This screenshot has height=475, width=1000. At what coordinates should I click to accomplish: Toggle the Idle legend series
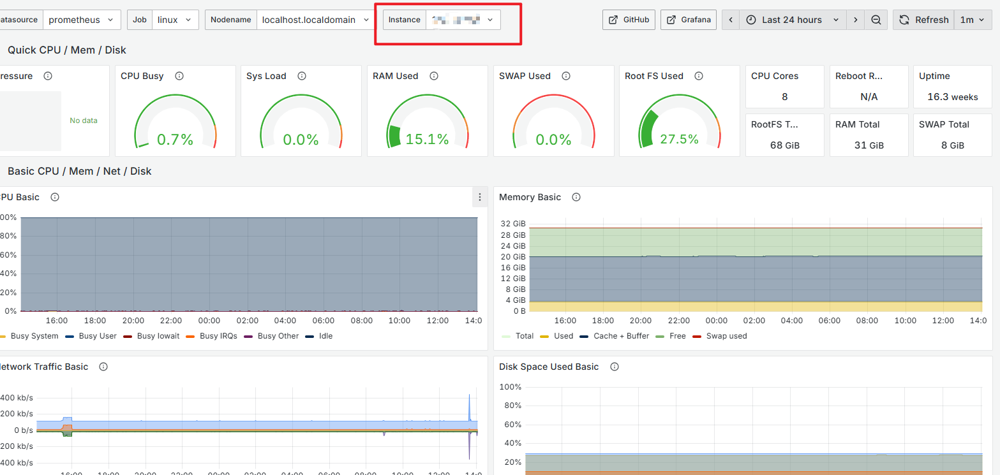point(325,336)
